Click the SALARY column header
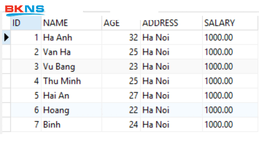 (230, 23)
